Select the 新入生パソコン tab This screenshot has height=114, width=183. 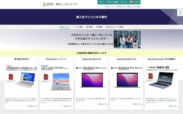coord(65,27)
